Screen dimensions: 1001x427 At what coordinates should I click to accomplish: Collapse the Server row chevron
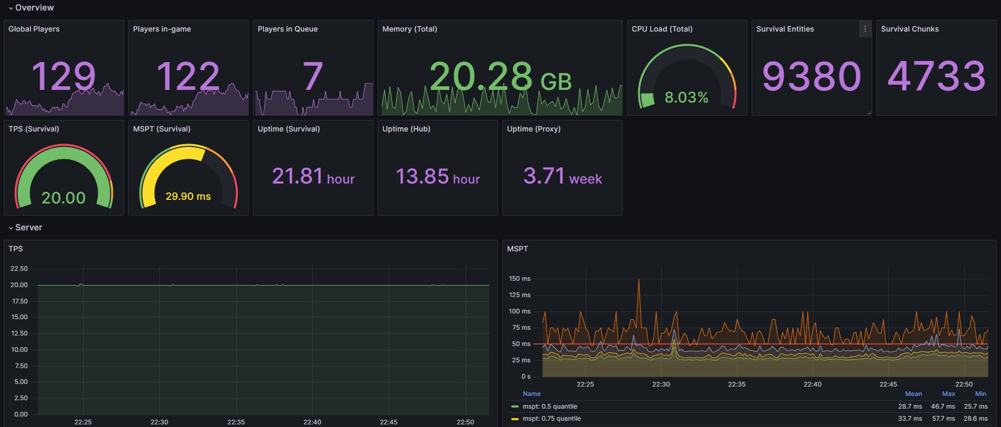(11, 228)
